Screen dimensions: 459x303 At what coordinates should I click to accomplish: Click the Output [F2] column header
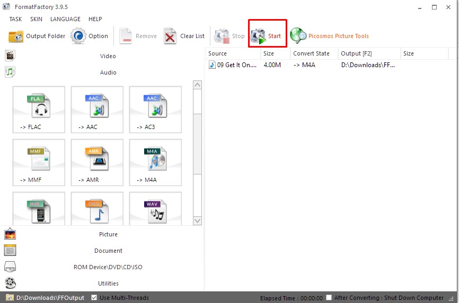coord(369,53)
